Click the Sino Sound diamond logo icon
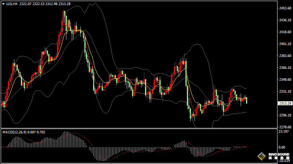This screenshot has height=164, width=293. [262, 156]
